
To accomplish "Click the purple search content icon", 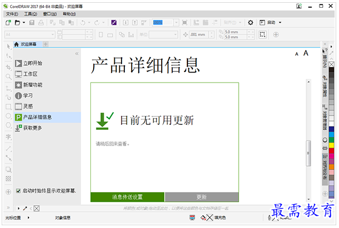I will pos(114,22).
